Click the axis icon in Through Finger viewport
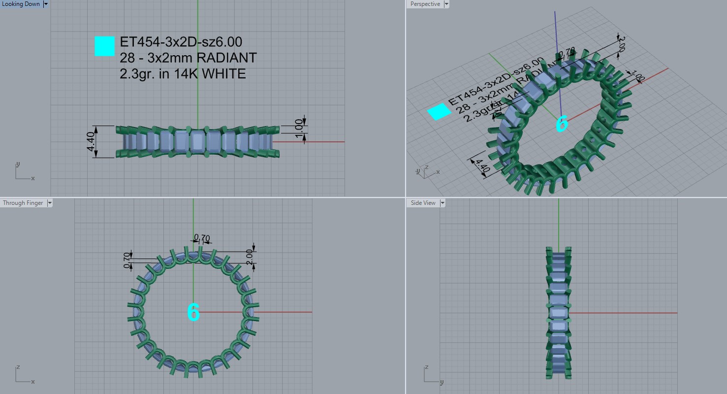 pyautogui.click(x=23, y=375)
